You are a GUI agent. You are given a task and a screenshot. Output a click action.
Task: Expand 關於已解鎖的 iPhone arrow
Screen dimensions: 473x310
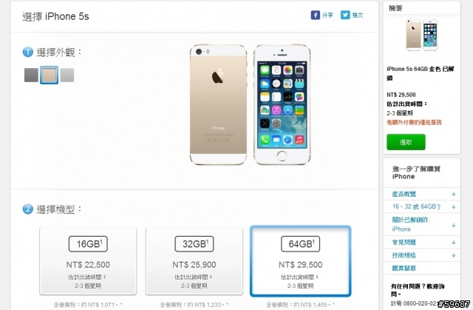pyautogui.click(x=453, y=225)
